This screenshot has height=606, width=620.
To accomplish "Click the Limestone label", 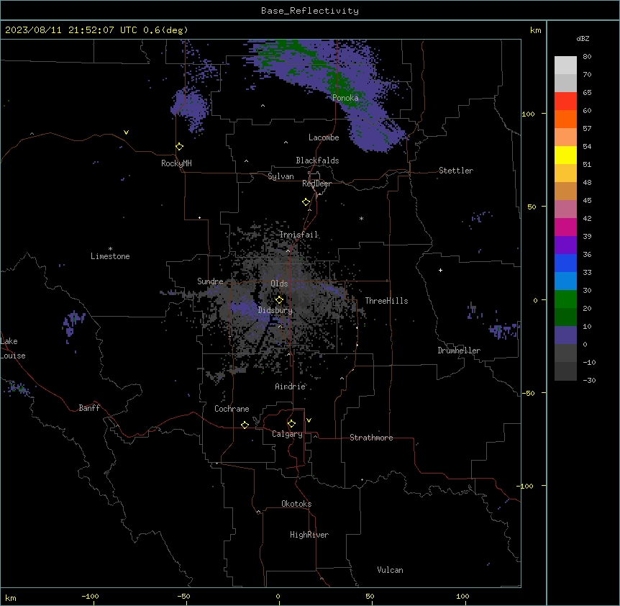I will (110, 256).
